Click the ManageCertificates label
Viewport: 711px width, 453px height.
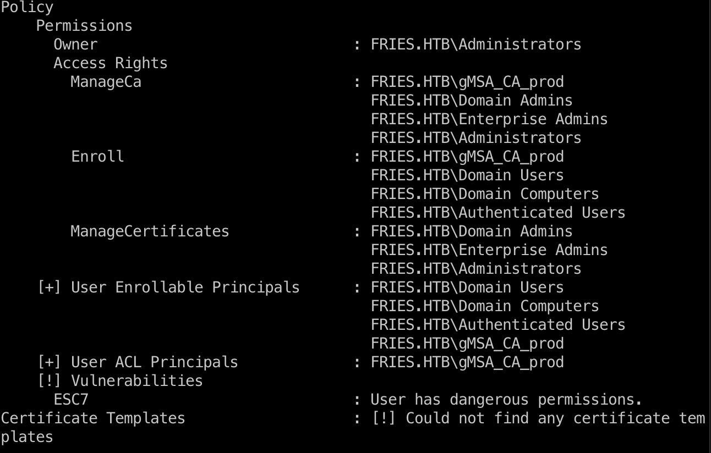[150, 231]
